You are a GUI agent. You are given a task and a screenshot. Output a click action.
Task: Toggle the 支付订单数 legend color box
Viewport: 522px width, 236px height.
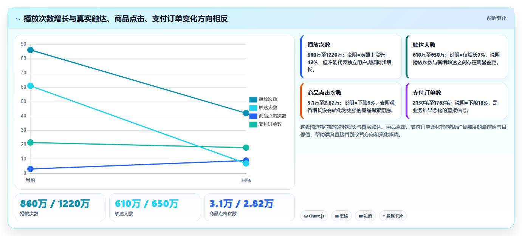253,124
